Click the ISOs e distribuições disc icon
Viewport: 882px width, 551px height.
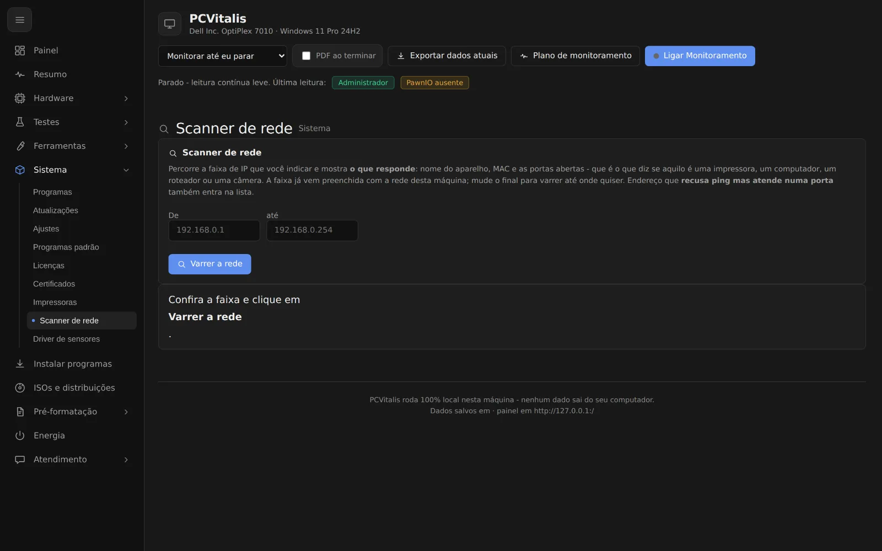[x=20, y=388]
